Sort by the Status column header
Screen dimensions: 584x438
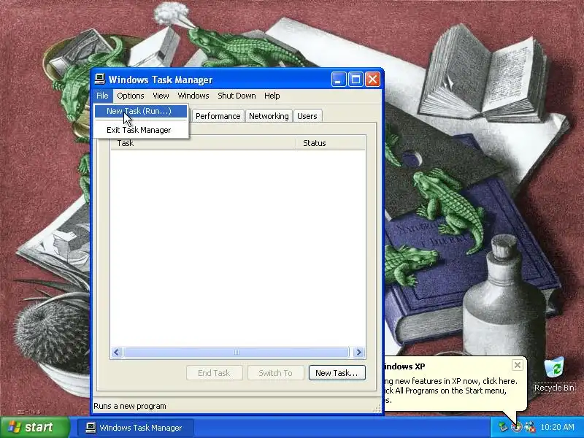[331, 143]
